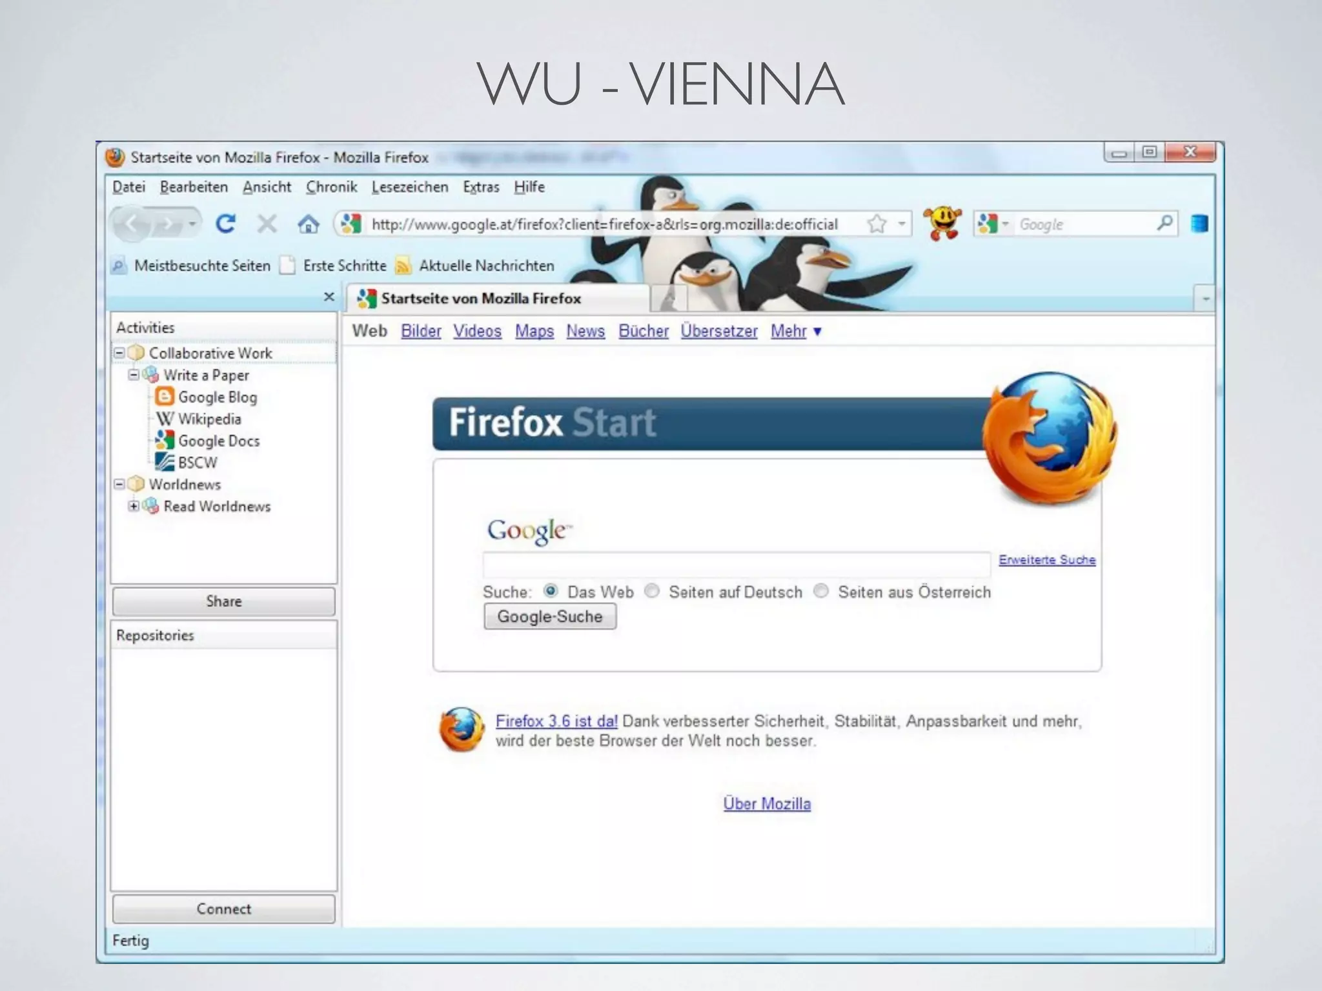Open Meistbesuchte Seiten bookmark icon

pyautogui.click(x=118, y=265)
